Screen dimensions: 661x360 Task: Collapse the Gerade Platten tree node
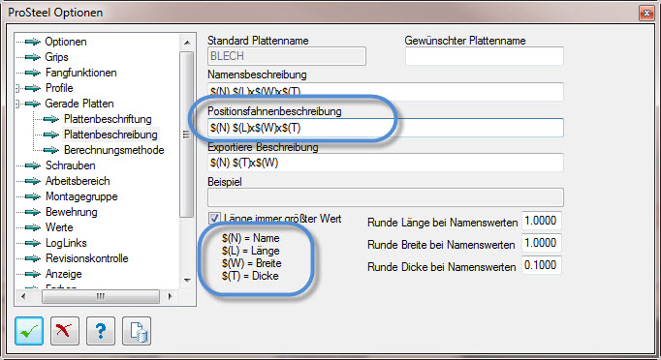(x=17, y=104)
